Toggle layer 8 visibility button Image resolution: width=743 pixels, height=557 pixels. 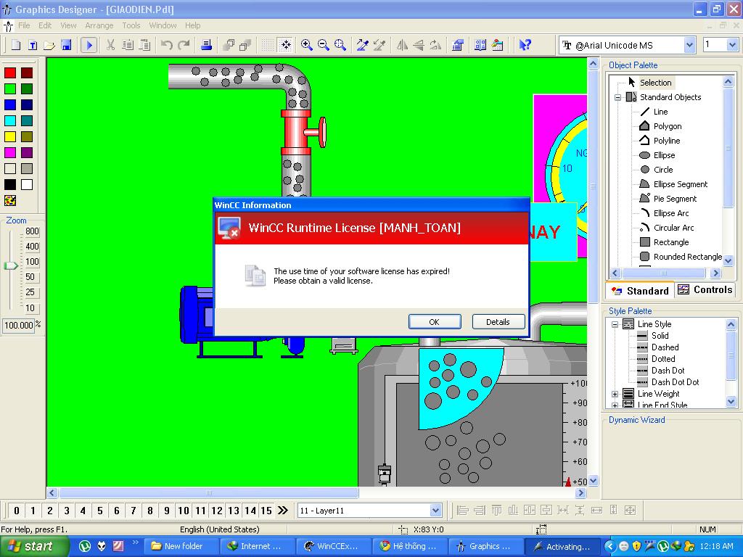150,511
